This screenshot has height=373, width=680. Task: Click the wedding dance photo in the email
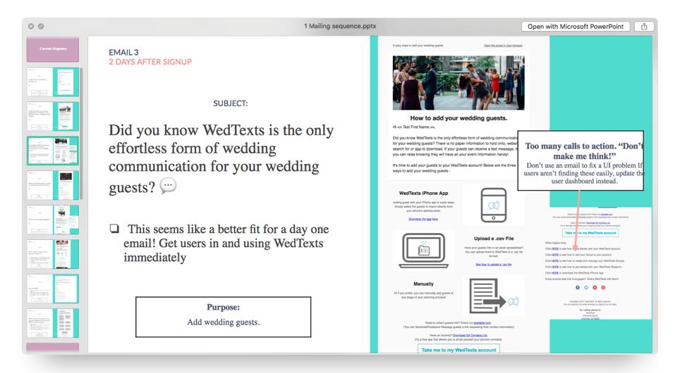pyautogui.click(x=459, y=82)
